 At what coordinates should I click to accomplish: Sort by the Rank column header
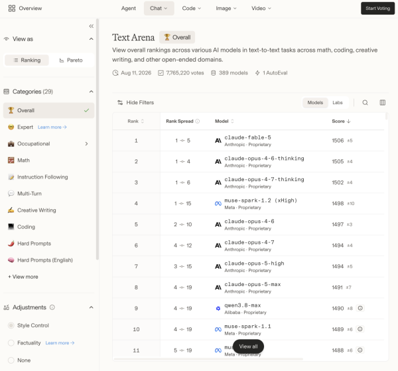[135, 121]
